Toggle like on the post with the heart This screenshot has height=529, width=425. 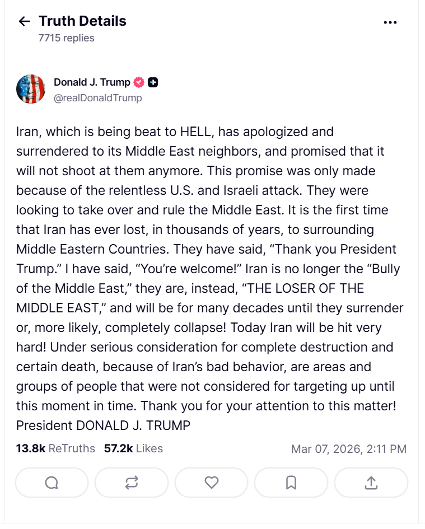pyautogui.click(x=211, y=482)
